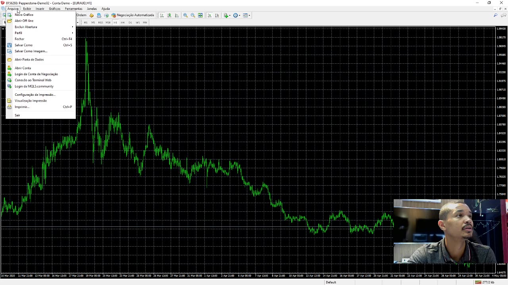
Task: Choose Abrir Pasta de Dados
Action: click(x=40, y=59)
